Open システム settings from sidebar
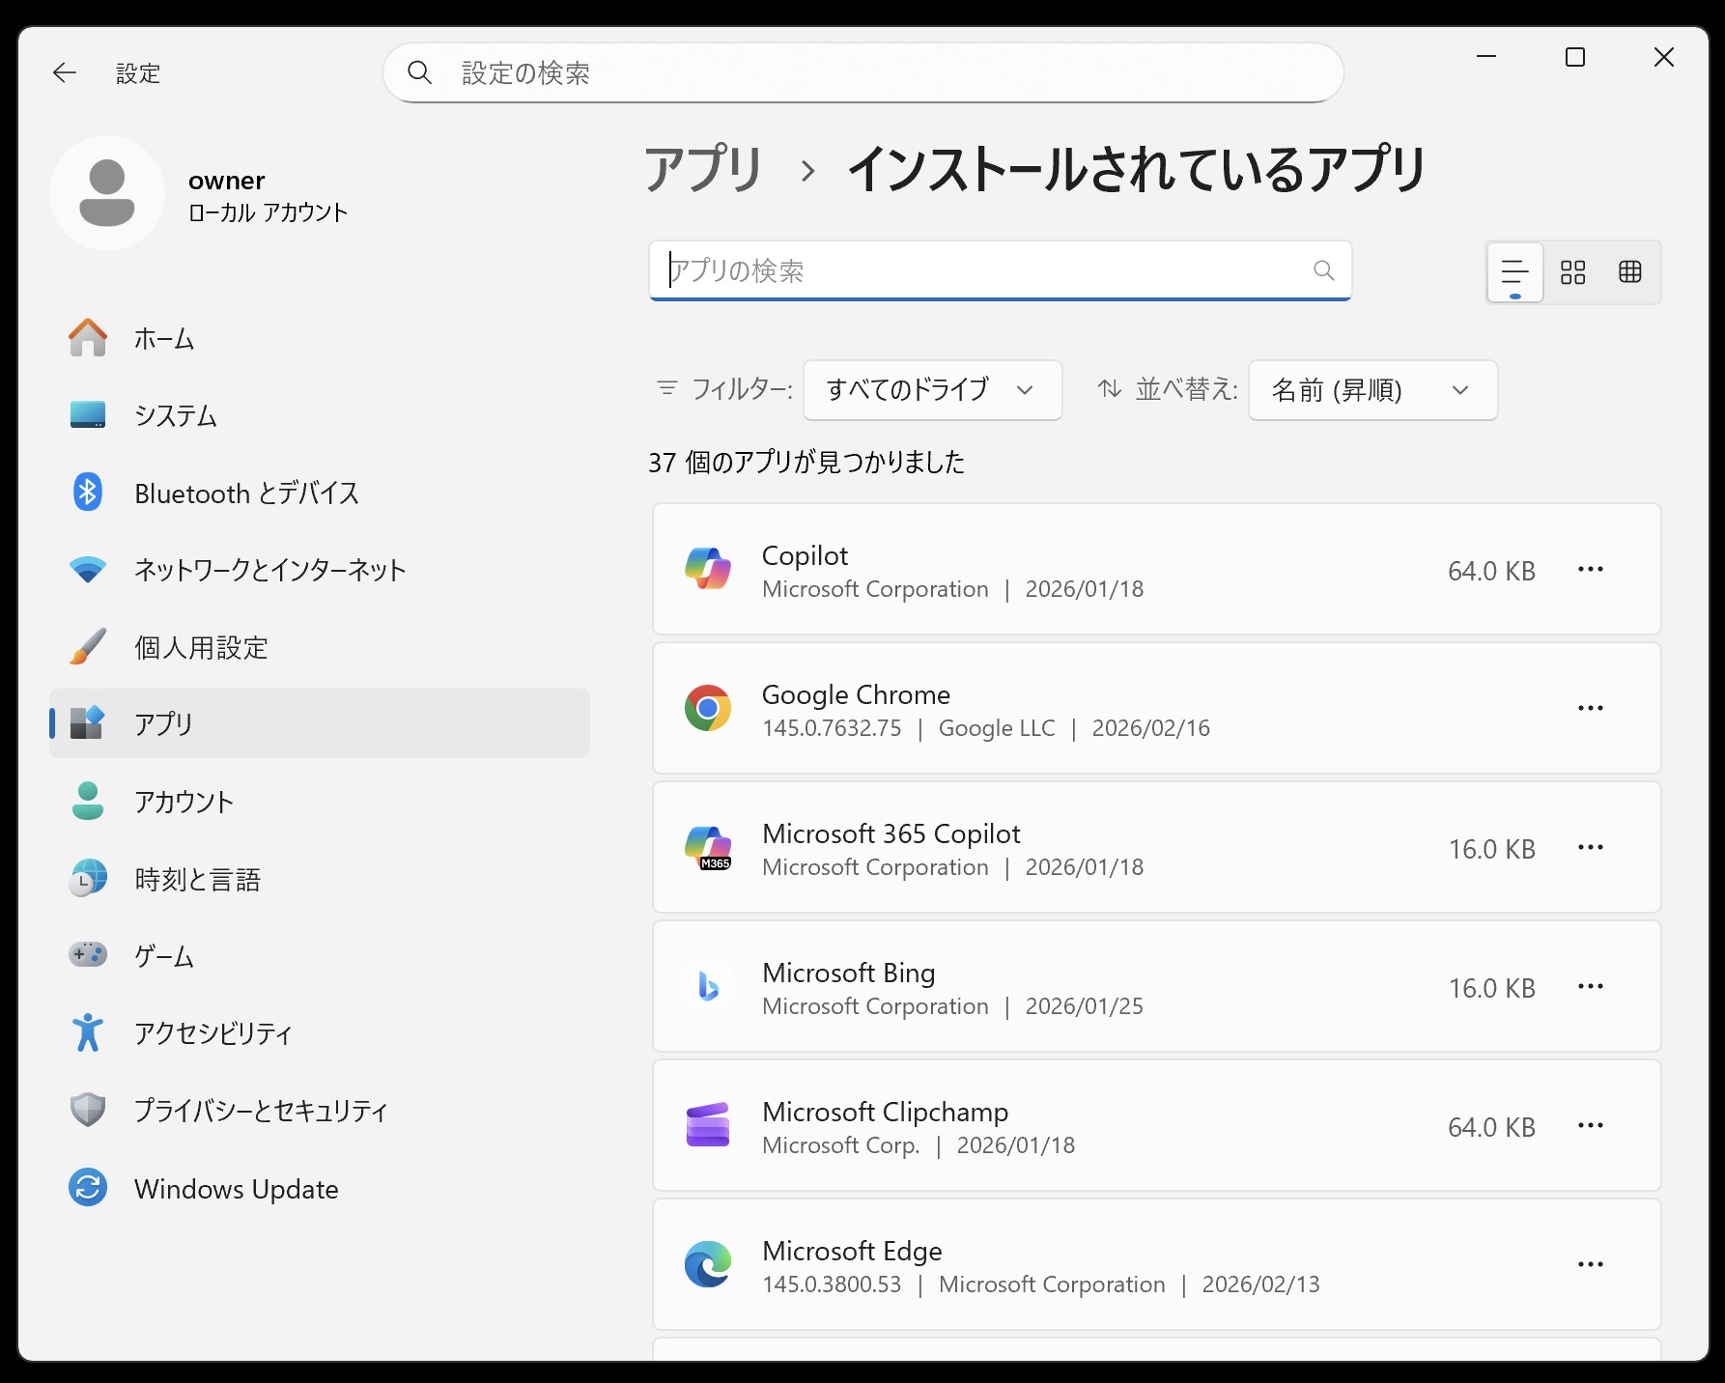 (x=176, y=415)
